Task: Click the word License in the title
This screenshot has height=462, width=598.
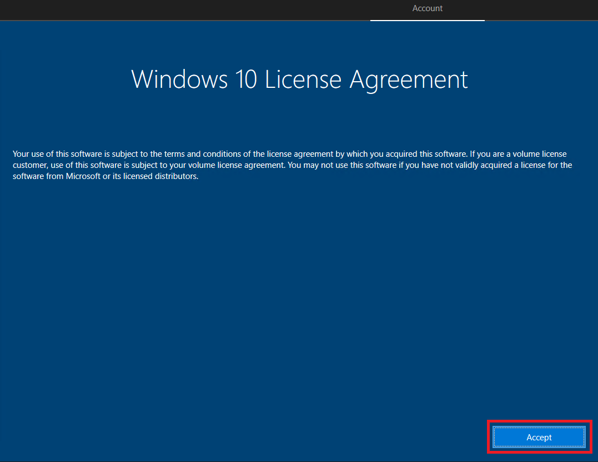Action: point(303,80)
